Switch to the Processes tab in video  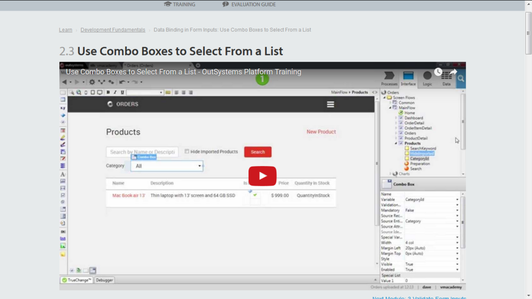(389, 79)
